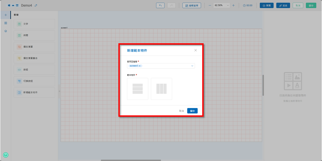322x161 pixels.
Task: Select the four-squares grid tab in sidebar
Action: click(x=6, y=23)
